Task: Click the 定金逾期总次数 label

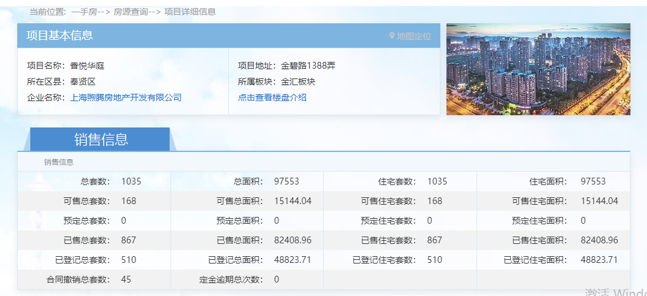Action: click(x=231, y=279)
